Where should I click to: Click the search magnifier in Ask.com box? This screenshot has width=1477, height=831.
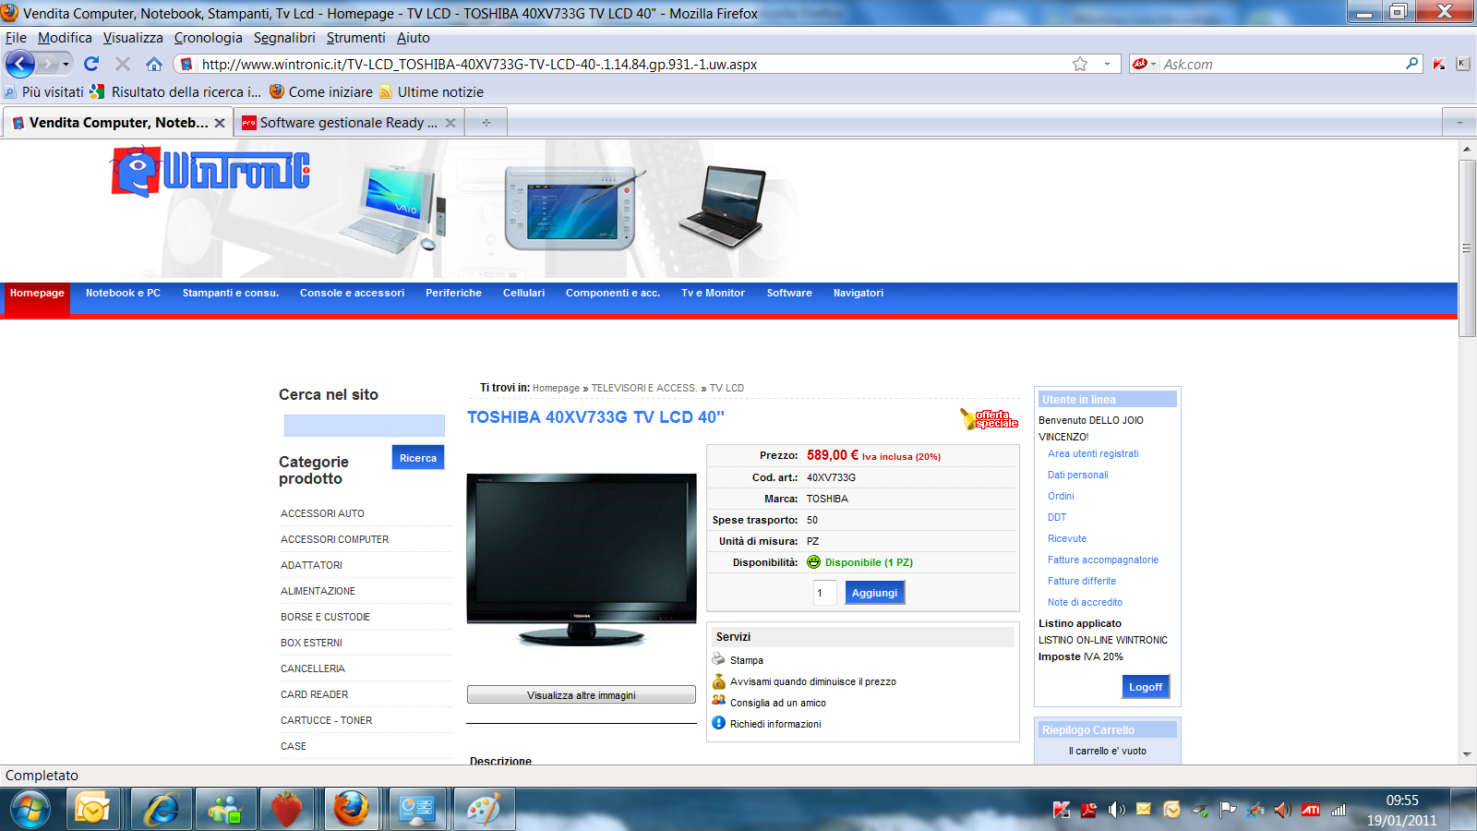(1412, 64)
